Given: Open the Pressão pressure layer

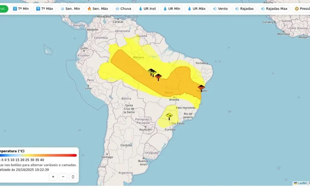Looking at the screenshot, I should coord(301,9).
